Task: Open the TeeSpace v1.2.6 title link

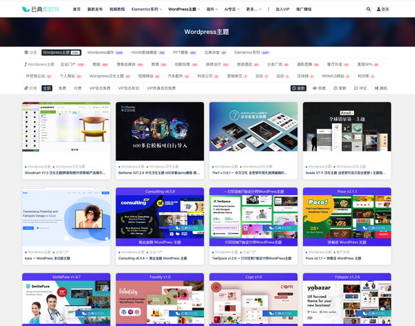Action: 252,258
